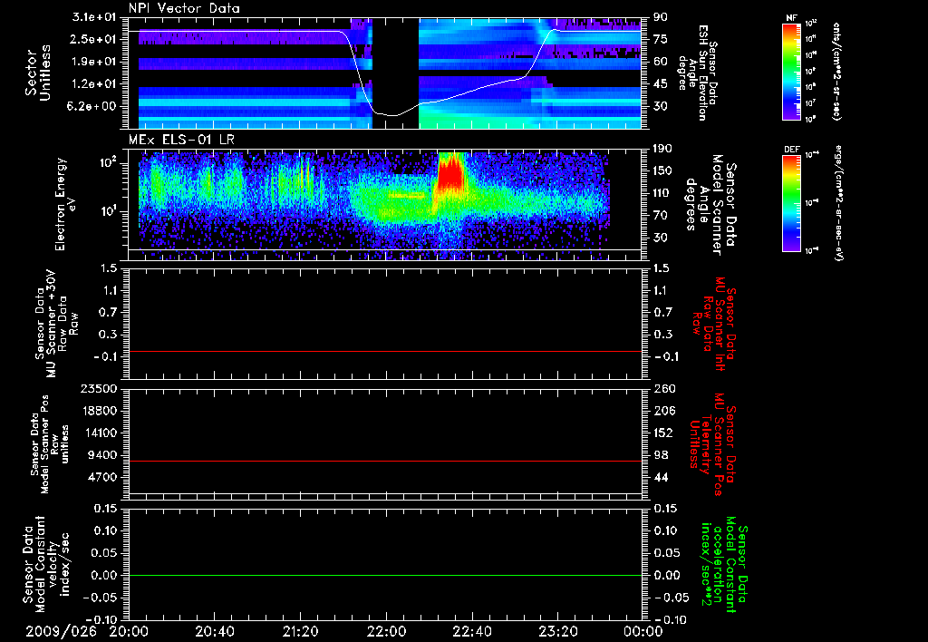Click the 110 scanner angle tick
Image resolution: width=928 pixels, height=642 pixels.
[663, 193]
